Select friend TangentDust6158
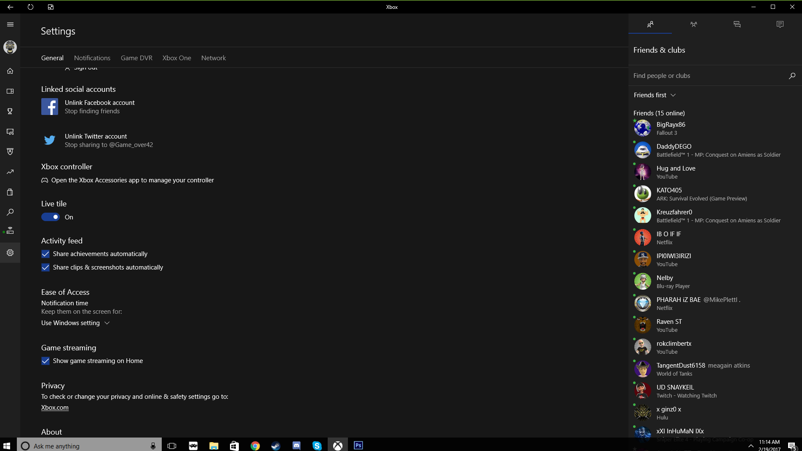 click(715, 369)
